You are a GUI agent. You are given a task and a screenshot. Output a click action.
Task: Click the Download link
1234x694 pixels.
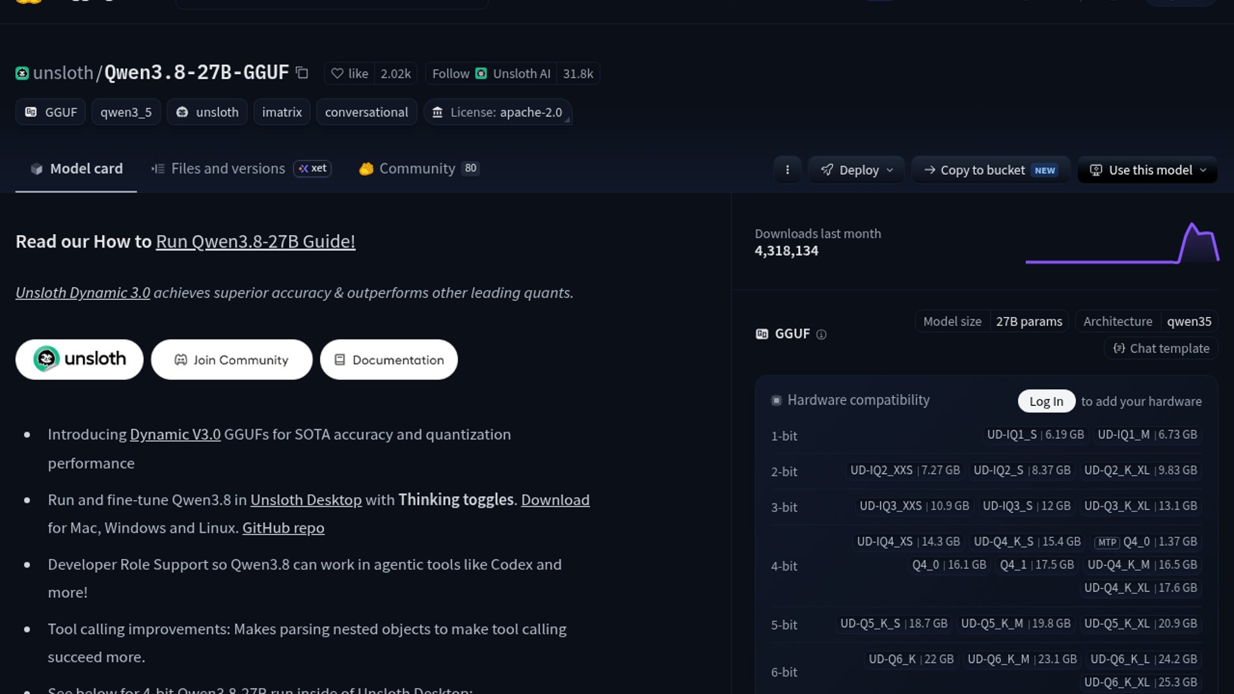[555, 500]
